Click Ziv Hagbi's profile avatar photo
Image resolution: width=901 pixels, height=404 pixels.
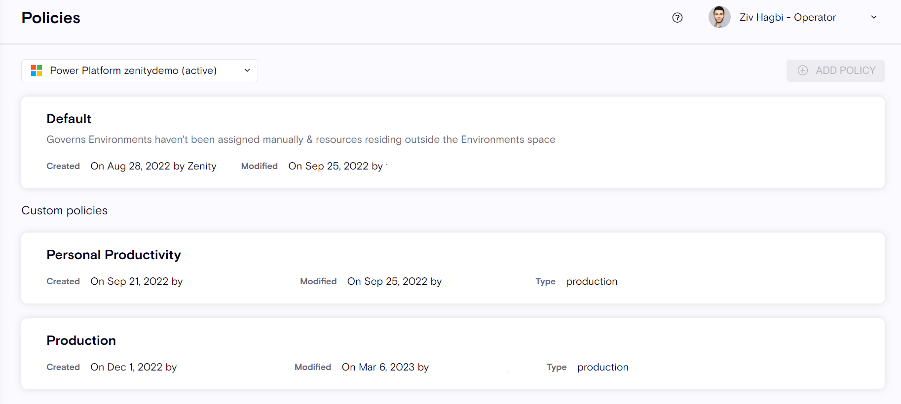(x=719, y=17)
